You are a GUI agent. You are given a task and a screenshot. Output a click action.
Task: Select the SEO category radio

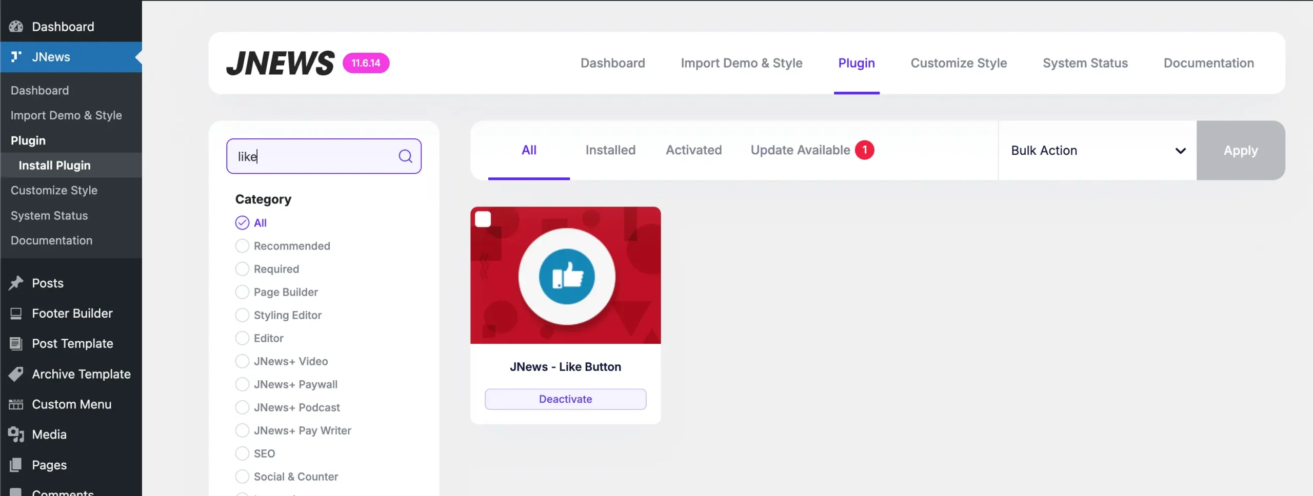242,453
